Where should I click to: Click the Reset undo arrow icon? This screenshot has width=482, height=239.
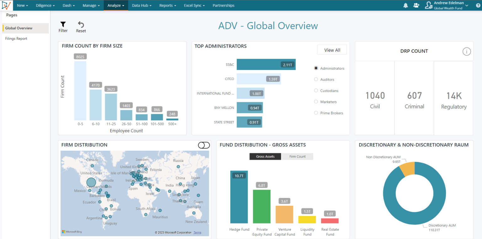[x=81, y=25]
